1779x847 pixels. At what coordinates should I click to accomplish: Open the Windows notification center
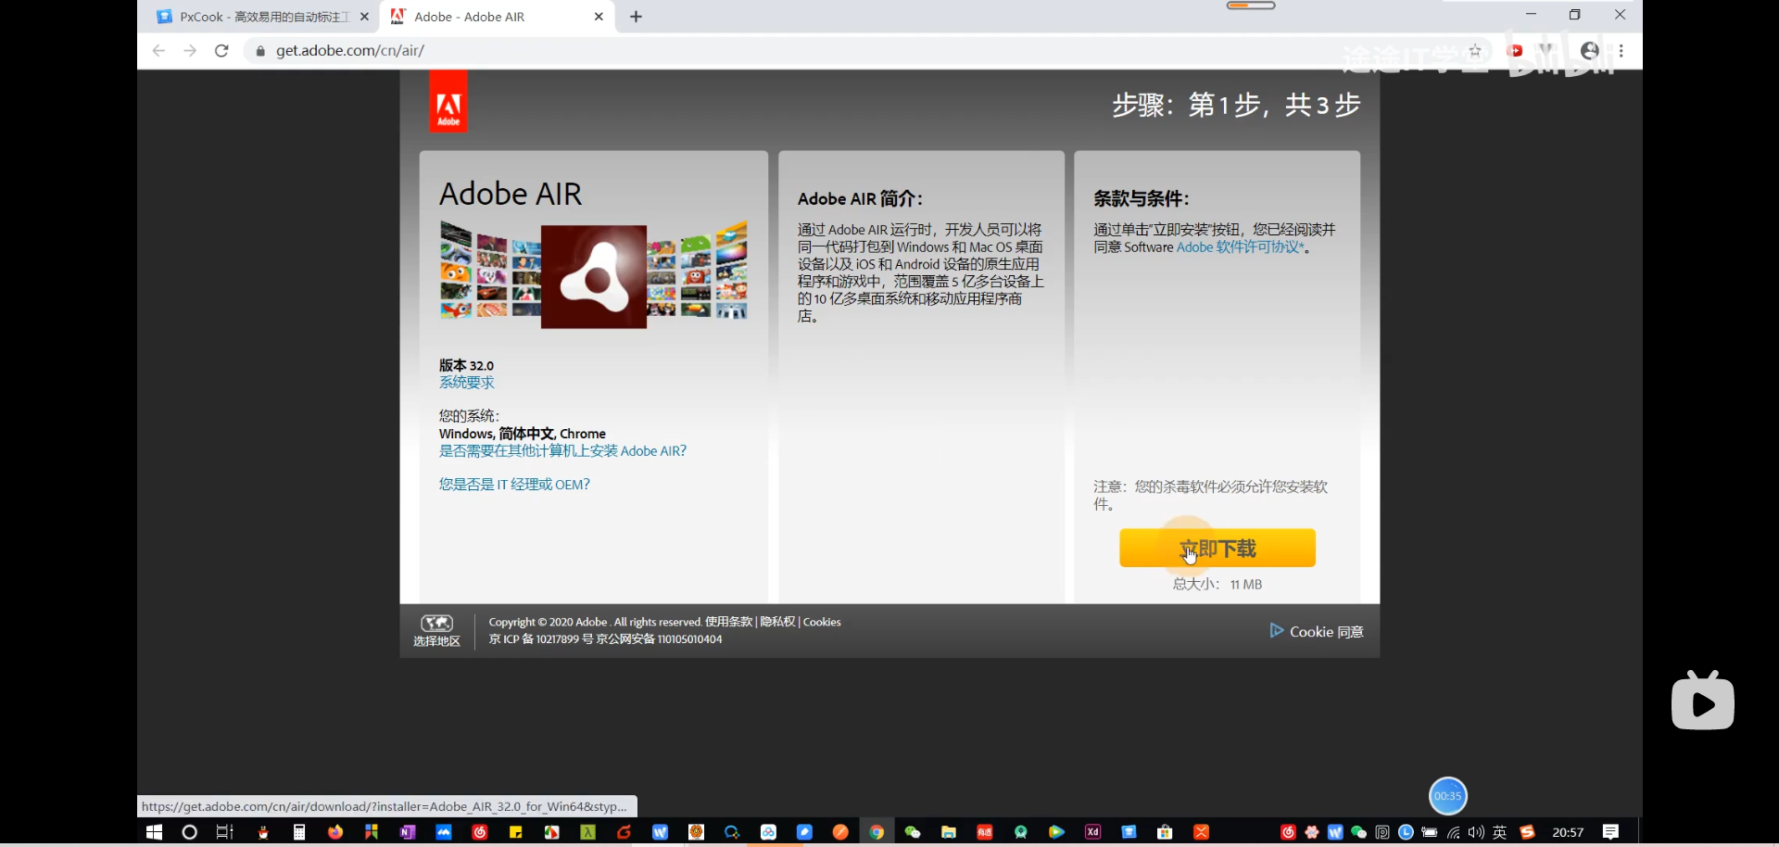[1611, 832]
